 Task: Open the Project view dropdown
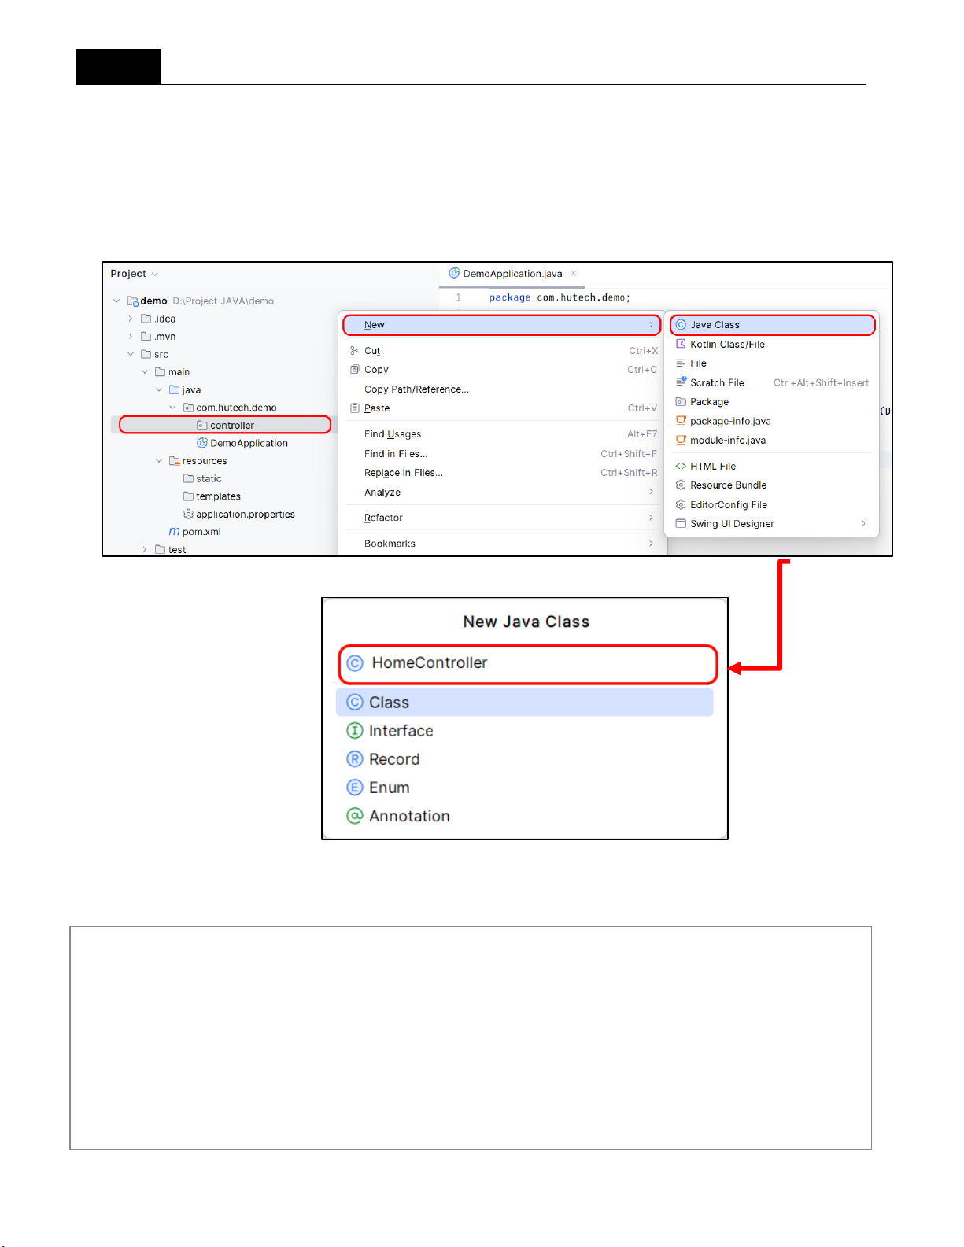(x=155, y=274)
